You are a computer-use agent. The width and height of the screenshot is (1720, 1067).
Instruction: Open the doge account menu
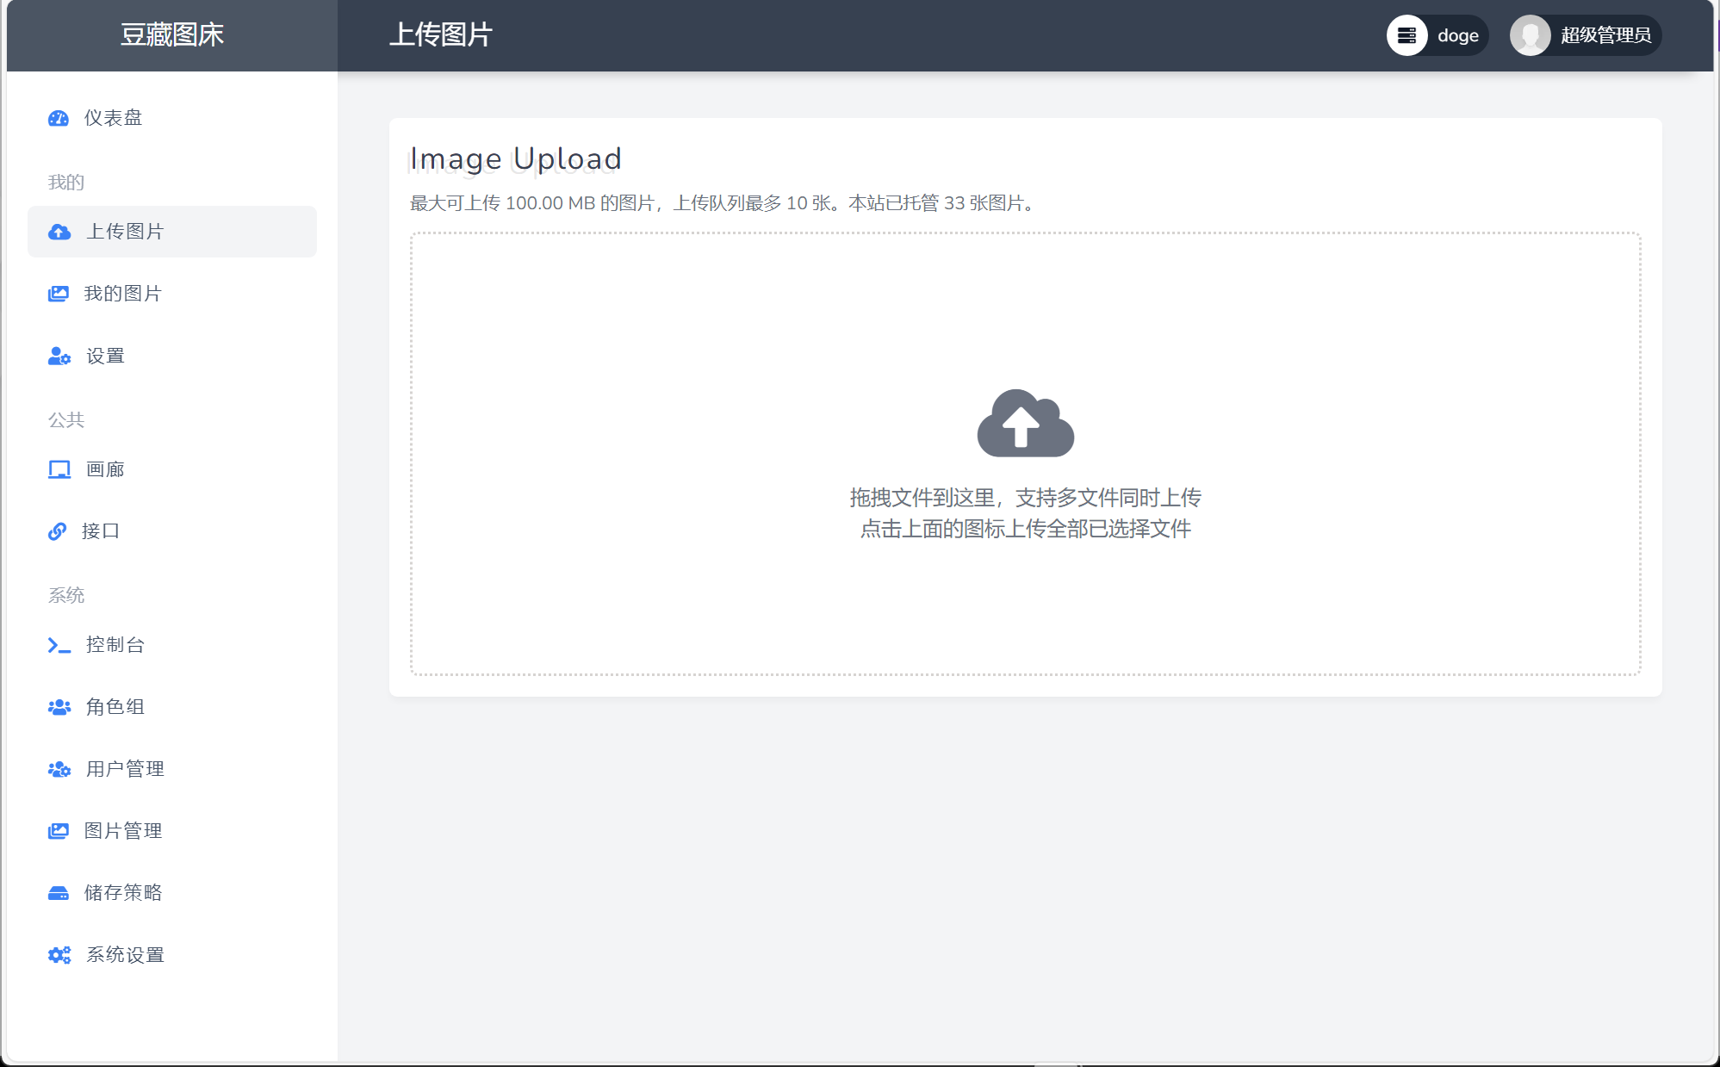pyautogui.click(x=1437, y=35)
